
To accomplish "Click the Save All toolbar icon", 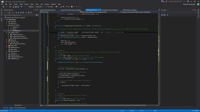I will click(18, 7).
